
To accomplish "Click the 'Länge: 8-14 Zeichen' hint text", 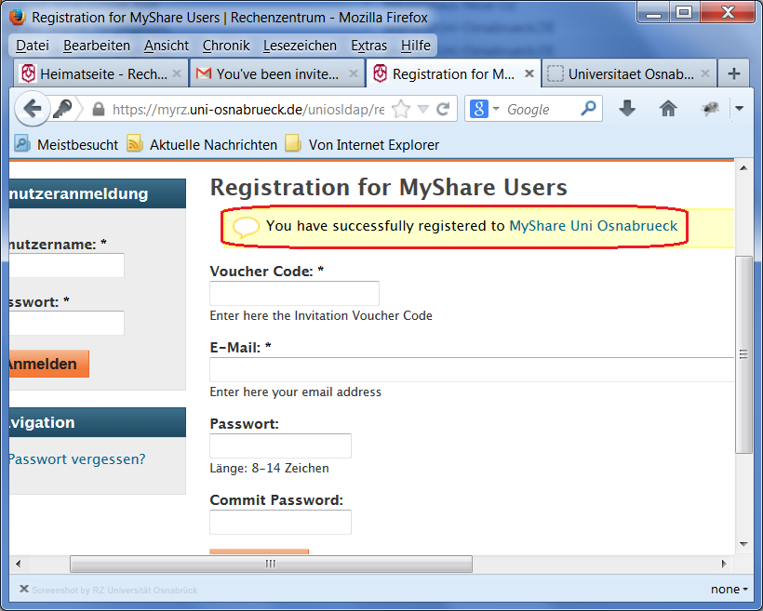I will click(269, 468).
